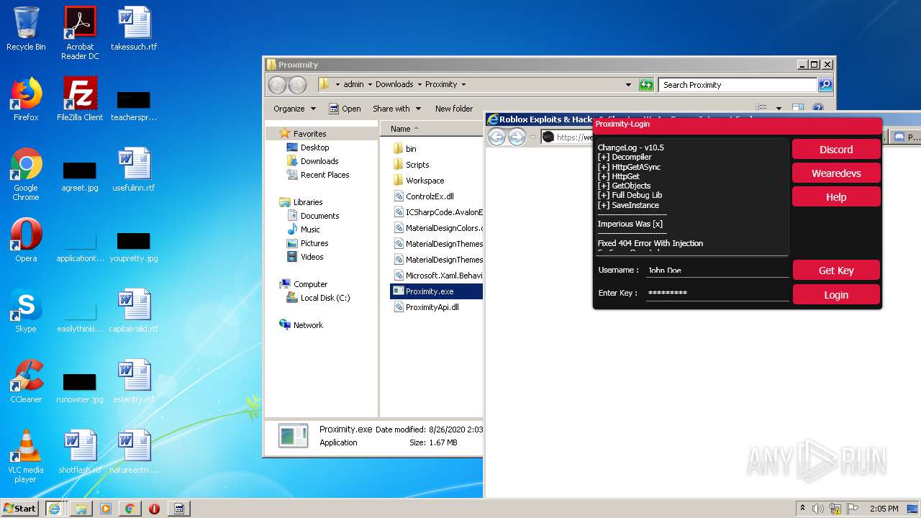Click the back arrow in Internet Explorer
921x518 pixels.
(496, 137)
